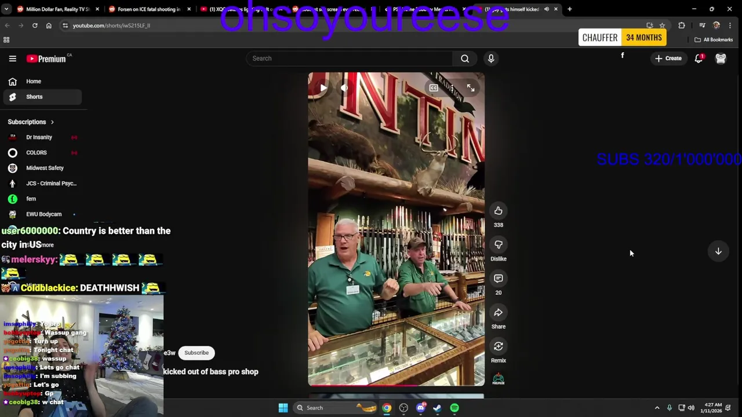Open the EWU Bodycam channel

(x=42, y=214)
